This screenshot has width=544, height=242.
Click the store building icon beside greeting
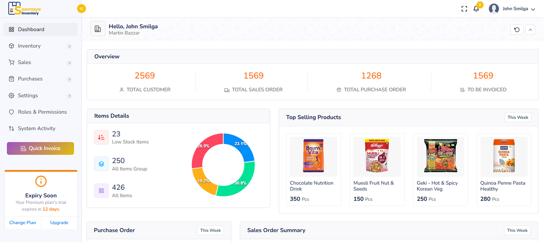coord(98,29)
